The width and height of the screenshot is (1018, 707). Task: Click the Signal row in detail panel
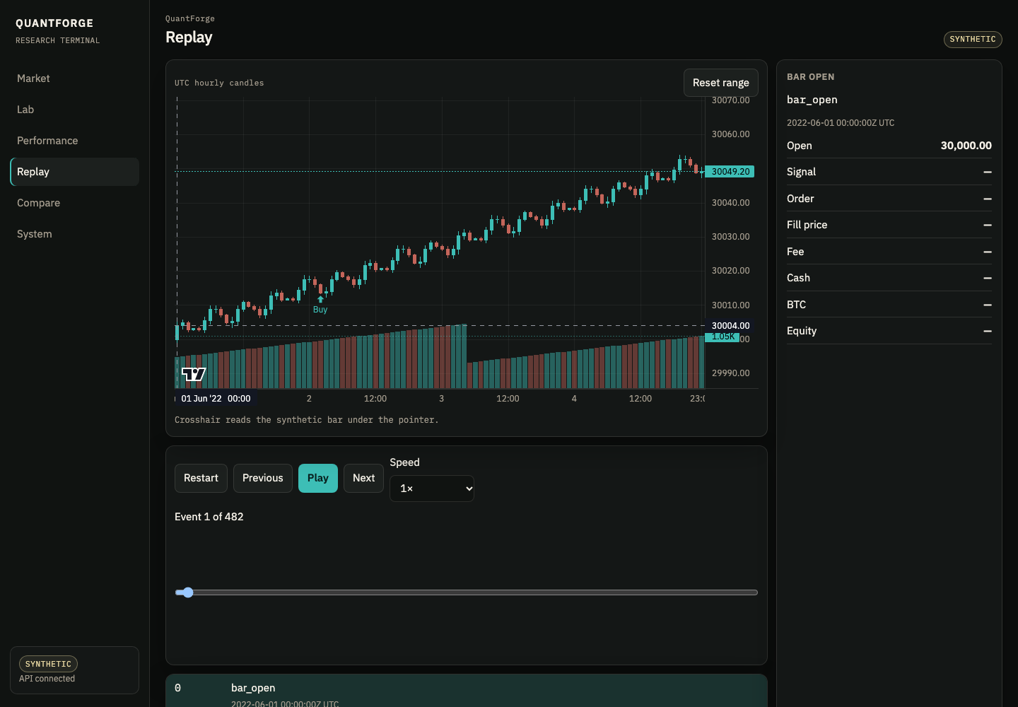click(889, 172)
